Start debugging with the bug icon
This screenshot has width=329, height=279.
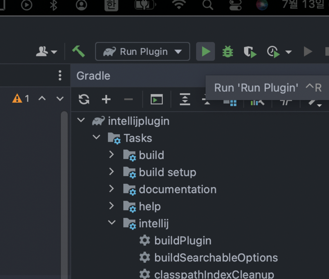[228, 51]
